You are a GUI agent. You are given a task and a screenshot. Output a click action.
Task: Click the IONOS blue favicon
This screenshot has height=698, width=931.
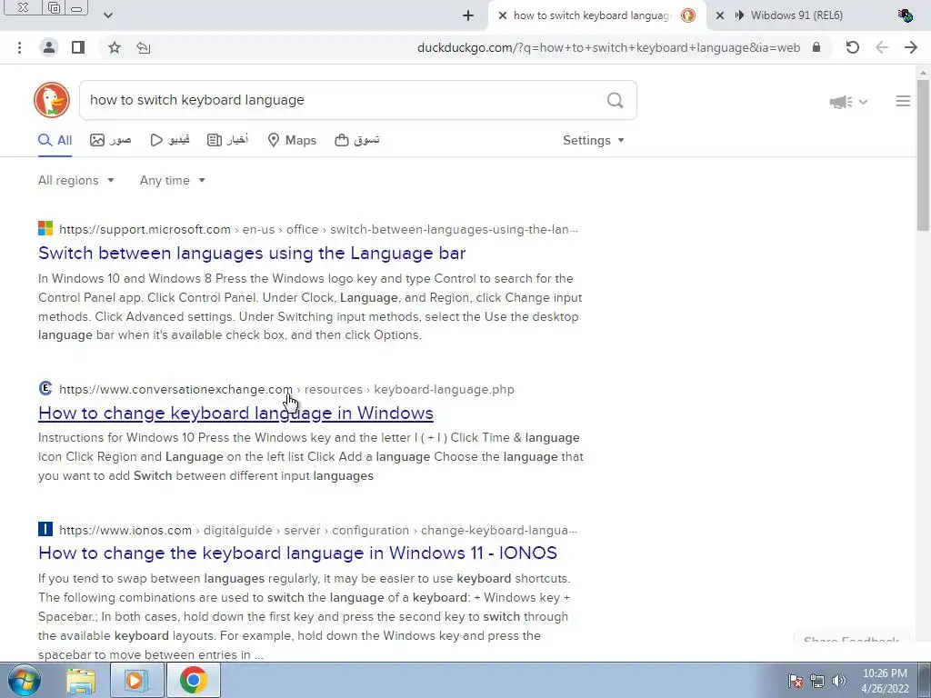pyautogui.click(x=45, y=529)
